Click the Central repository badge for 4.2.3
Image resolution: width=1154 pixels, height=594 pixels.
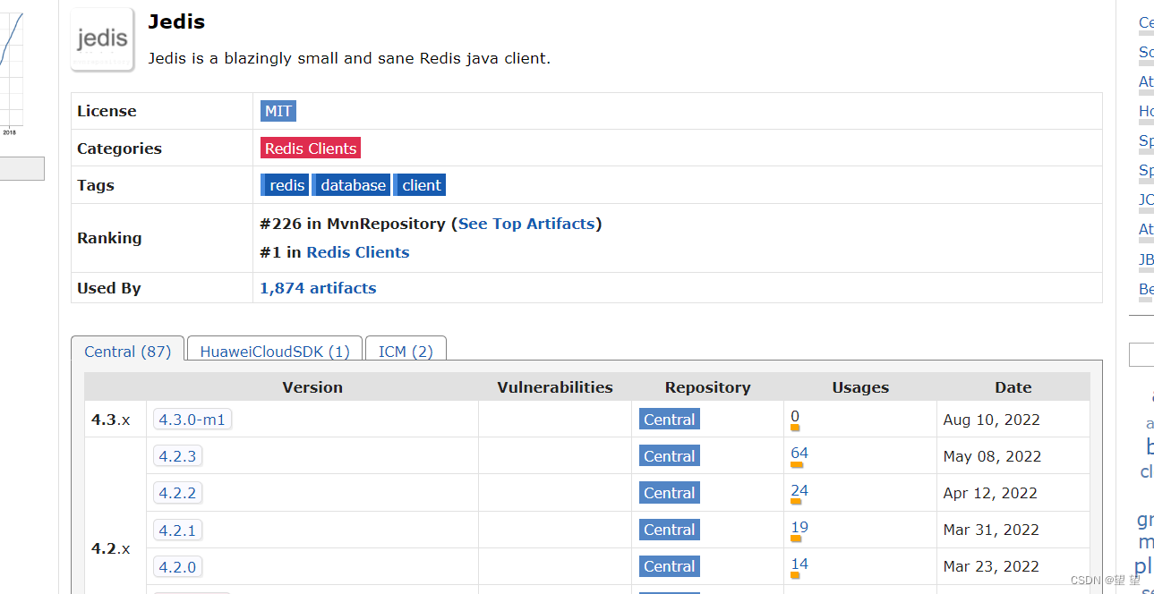pyautogui.click(x=669, y=455)
